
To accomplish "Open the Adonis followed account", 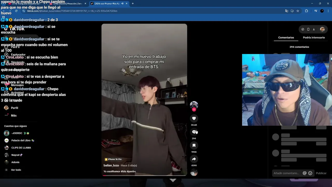I will (12, 162).
